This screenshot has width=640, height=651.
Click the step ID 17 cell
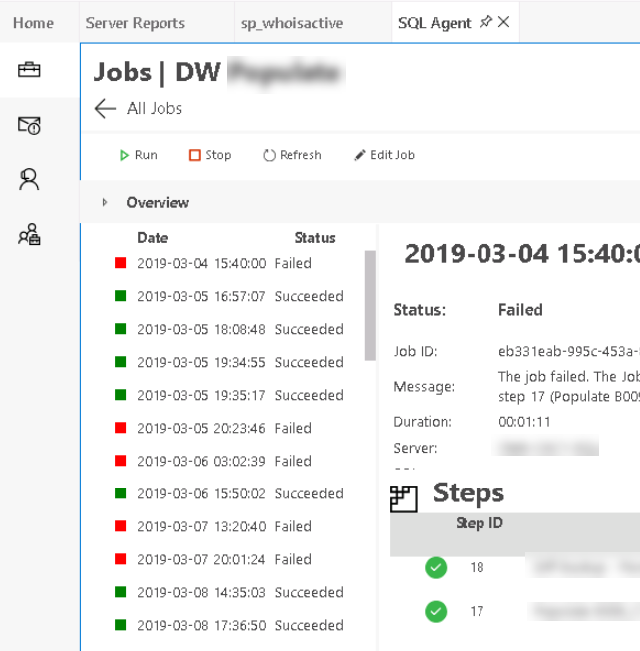pos(477,611)
